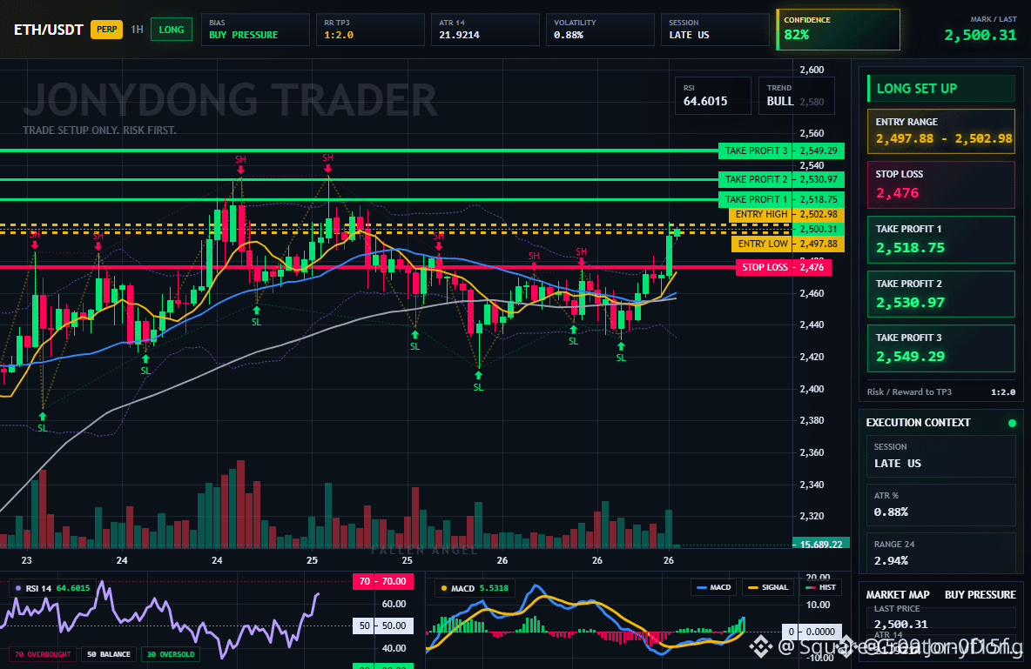Viewport: 1031px width, 669px height.
Task: Click the TAKE PROFIT 2 card in setup panel
Action: coord(941,294)
